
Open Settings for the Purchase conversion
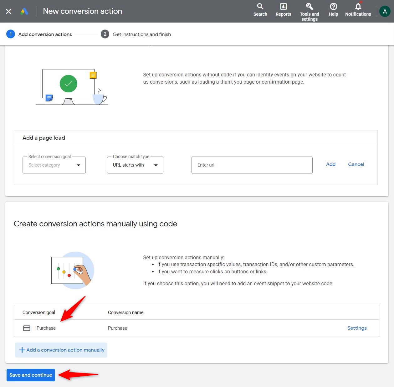click(357, 328)
